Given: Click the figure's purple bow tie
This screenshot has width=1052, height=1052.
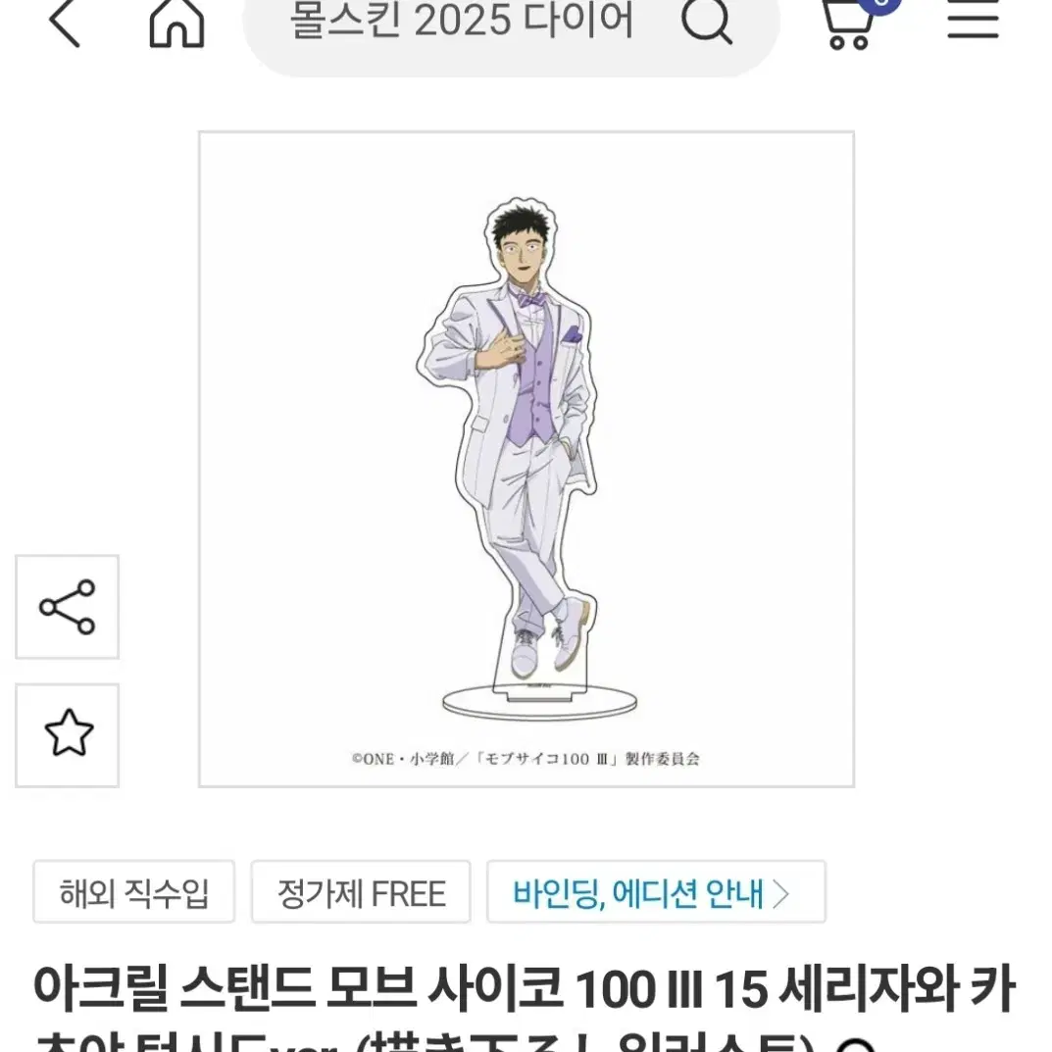Looking at the screenshot, I should (530, 299).
